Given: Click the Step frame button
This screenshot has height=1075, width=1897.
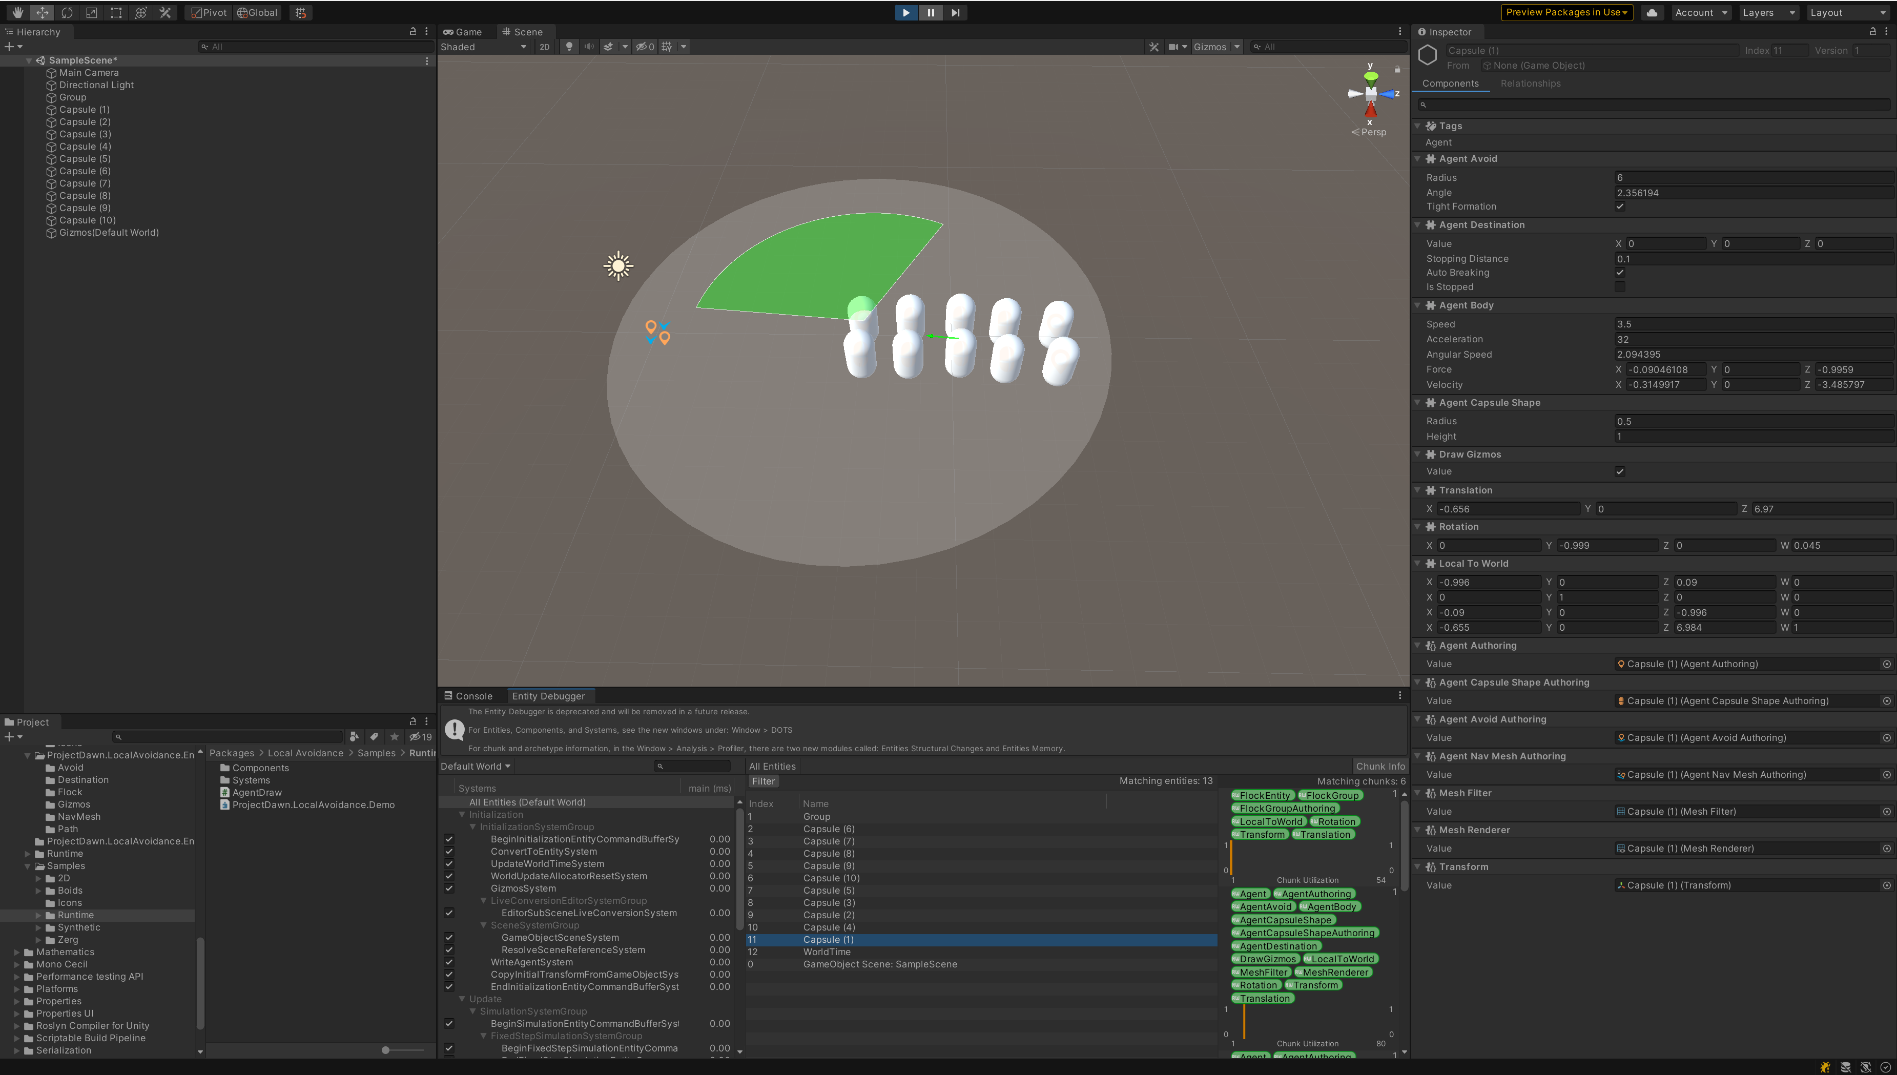Looking at the screenshot, I should click(955, 12).
